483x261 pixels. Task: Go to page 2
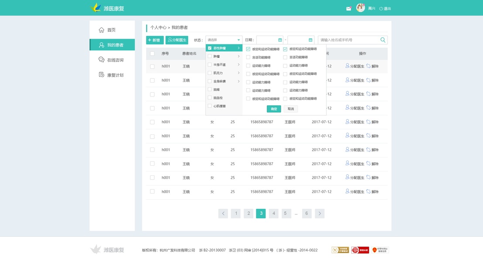point(248,213)
